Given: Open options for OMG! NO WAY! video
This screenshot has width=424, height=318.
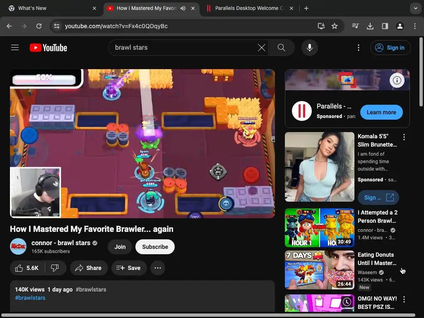Looking at the screenshot, I should click(404, 299).
